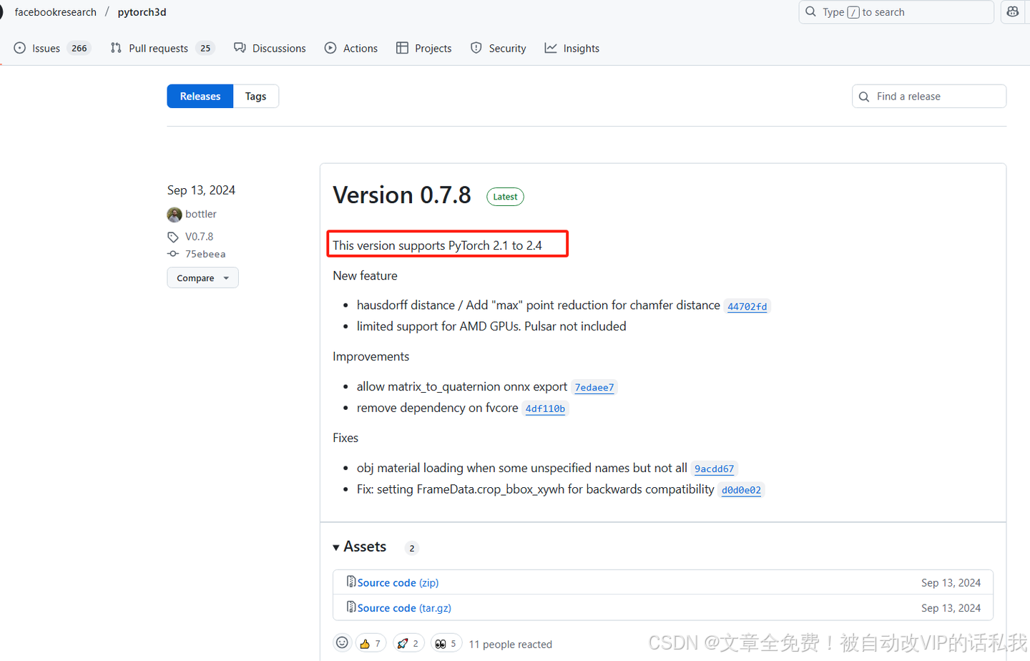
Task: Click the tag icon beside V0.7.8
Action: tap(173, 237)
